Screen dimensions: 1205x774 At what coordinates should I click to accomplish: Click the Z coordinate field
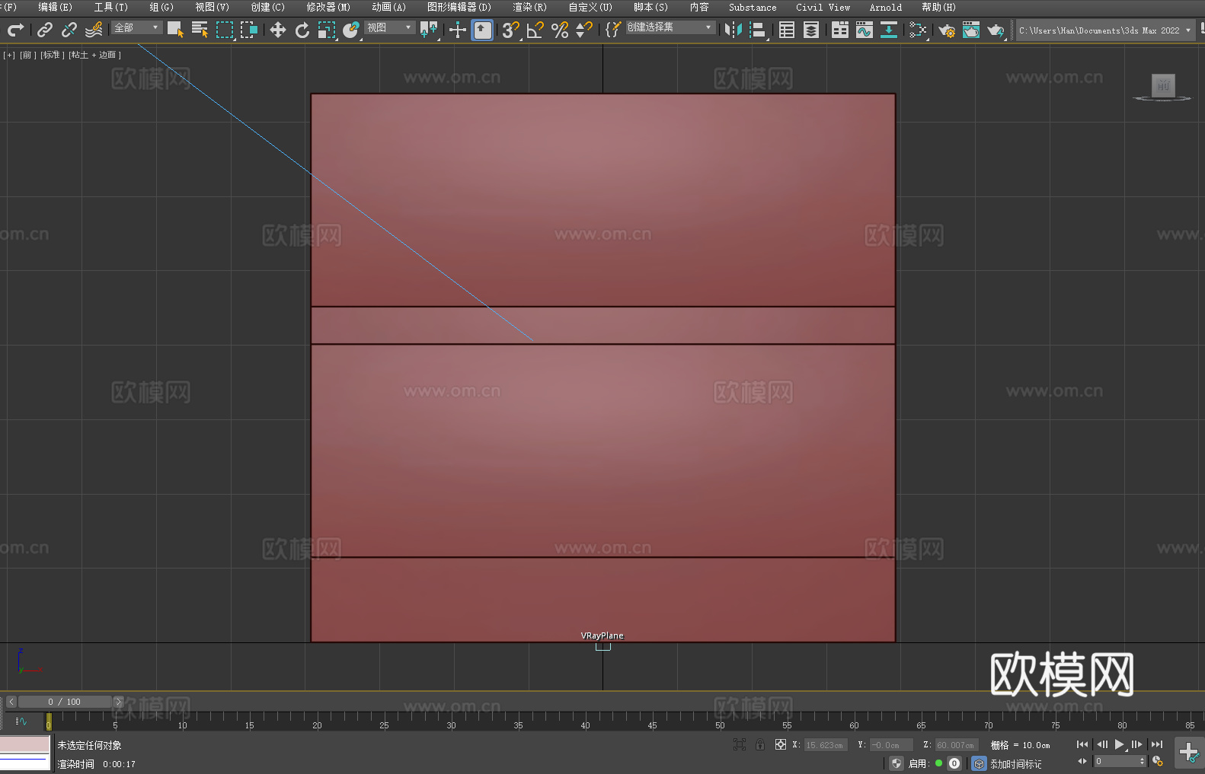(x=956, y=745)
